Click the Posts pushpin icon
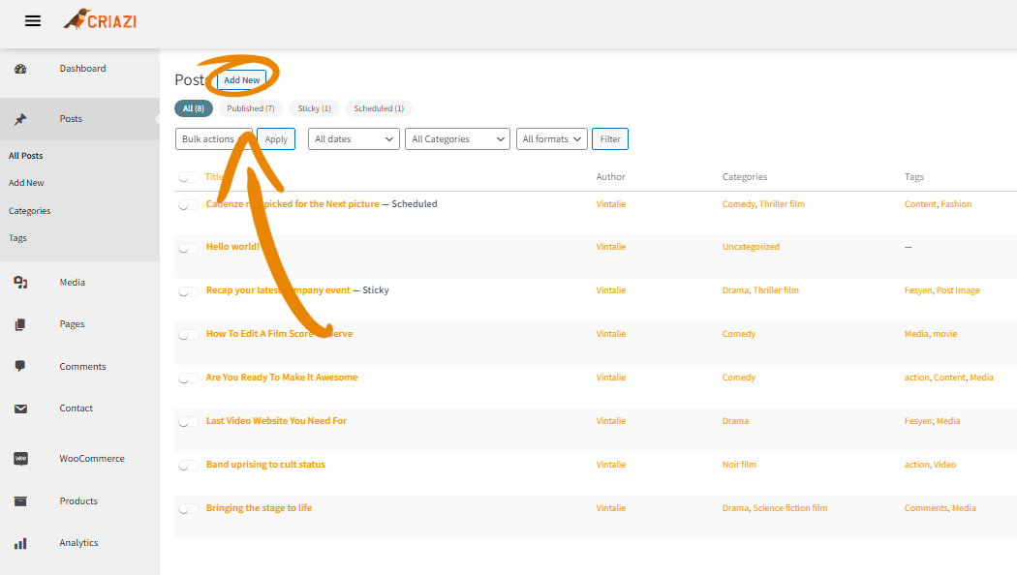This screenshot has width=1017, height=575. pos(20,119)
